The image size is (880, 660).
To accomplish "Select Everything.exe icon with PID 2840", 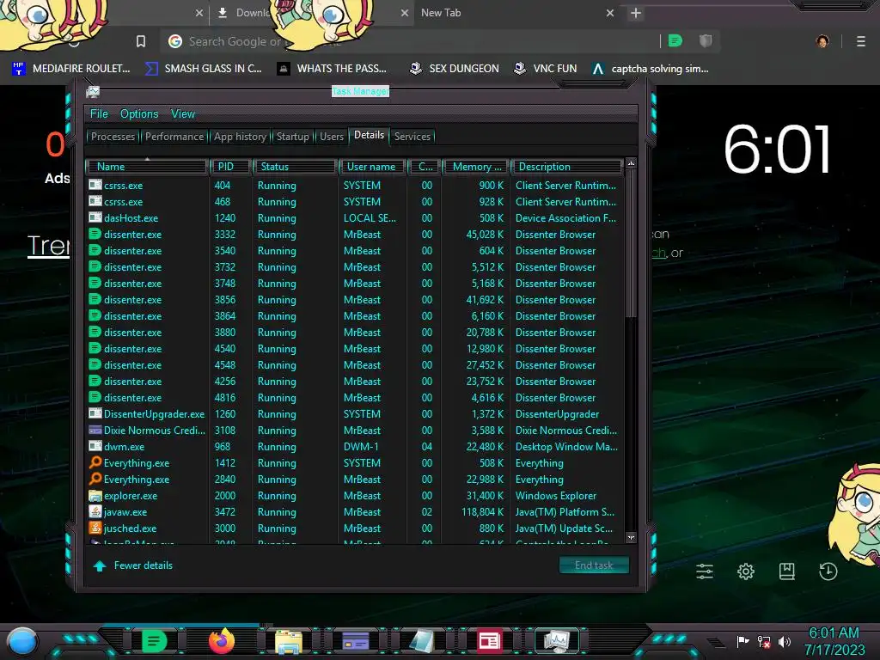I will click(95, 479).
